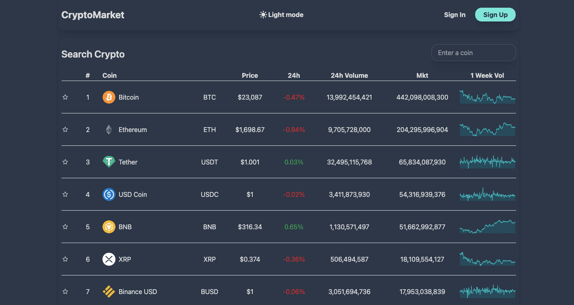Focus the Enter a coin search field

[474, 53]
